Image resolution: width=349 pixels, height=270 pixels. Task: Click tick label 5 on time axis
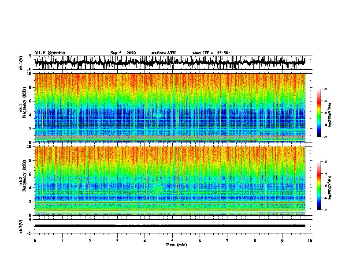[x=172, y=241]
